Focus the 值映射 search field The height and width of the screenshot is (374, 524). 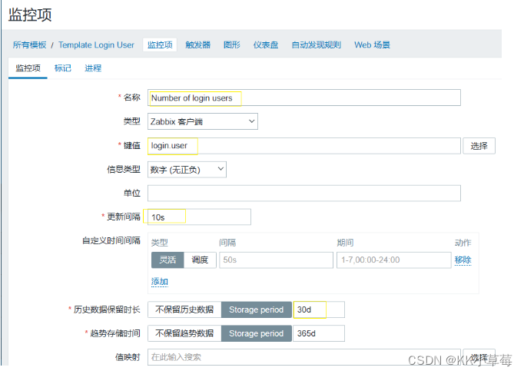(x=304, y=357)
